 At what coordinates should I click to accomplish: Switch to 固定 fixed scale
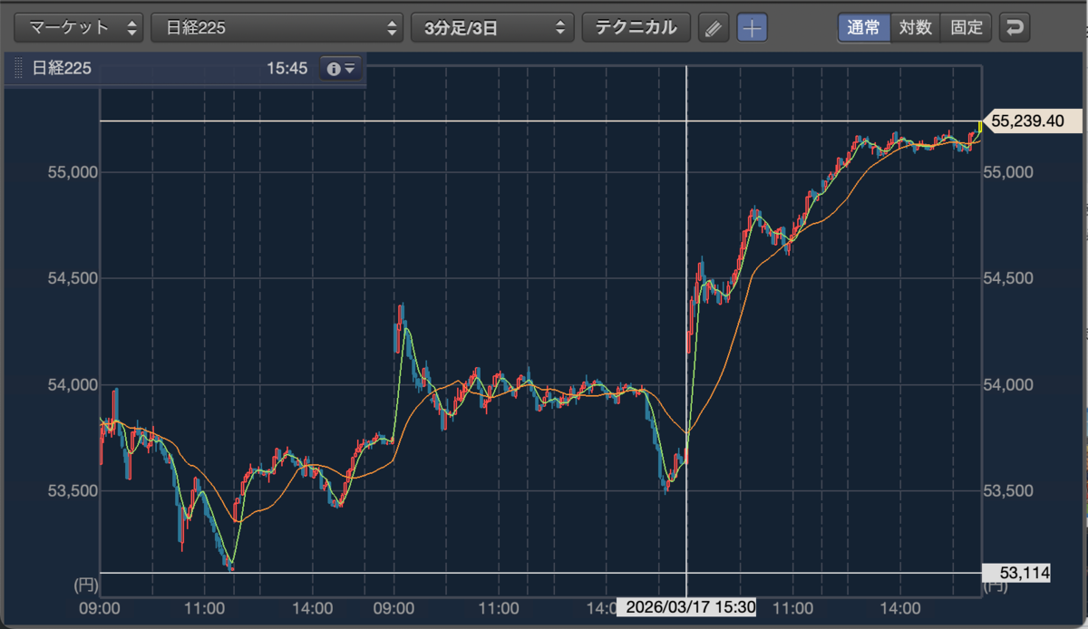(967, 27)
